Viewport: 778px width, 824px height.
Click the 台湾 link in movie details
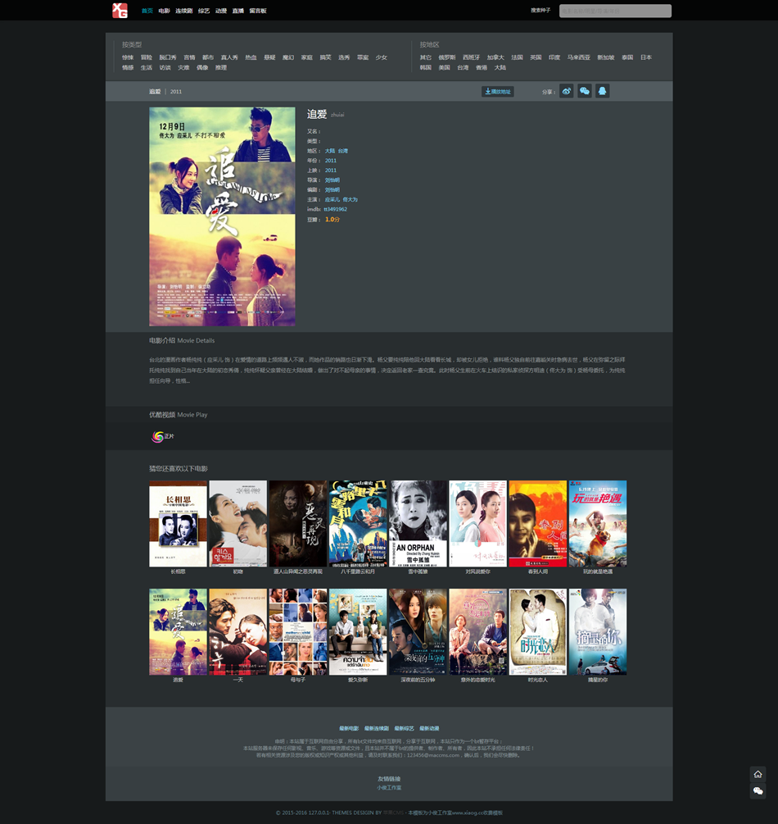(343, 151)
